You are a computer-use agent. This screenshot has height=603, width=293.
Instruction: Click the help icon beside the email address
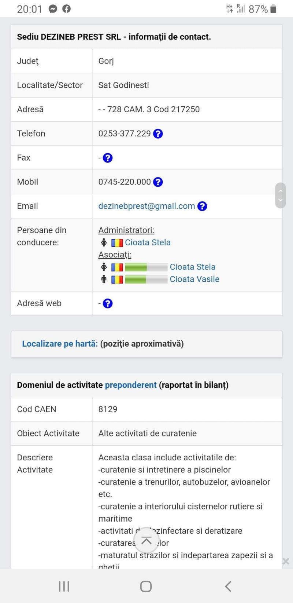click(x=202, y=207)
